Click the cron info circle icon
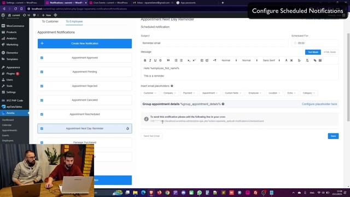Screen dimensions: 350x197 [146, 119]
